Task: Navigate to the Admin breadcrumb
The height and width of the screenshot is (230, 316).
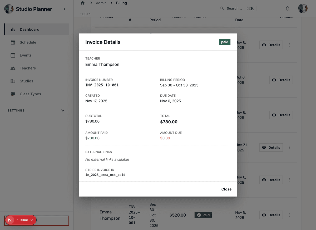Action: coord(101,3)
